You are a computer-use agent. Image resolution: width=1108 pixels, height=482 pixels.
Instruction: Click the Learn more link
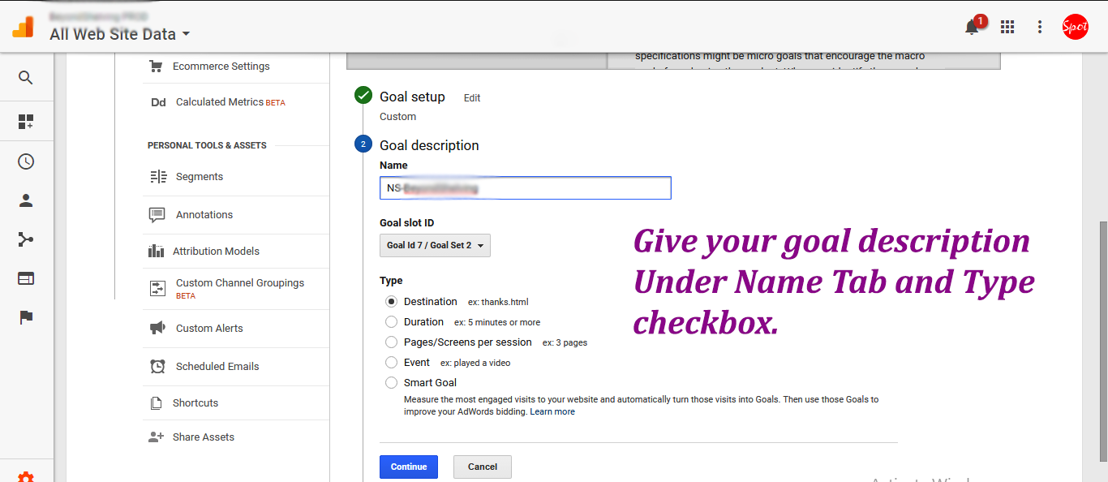[x=552, y=412]
